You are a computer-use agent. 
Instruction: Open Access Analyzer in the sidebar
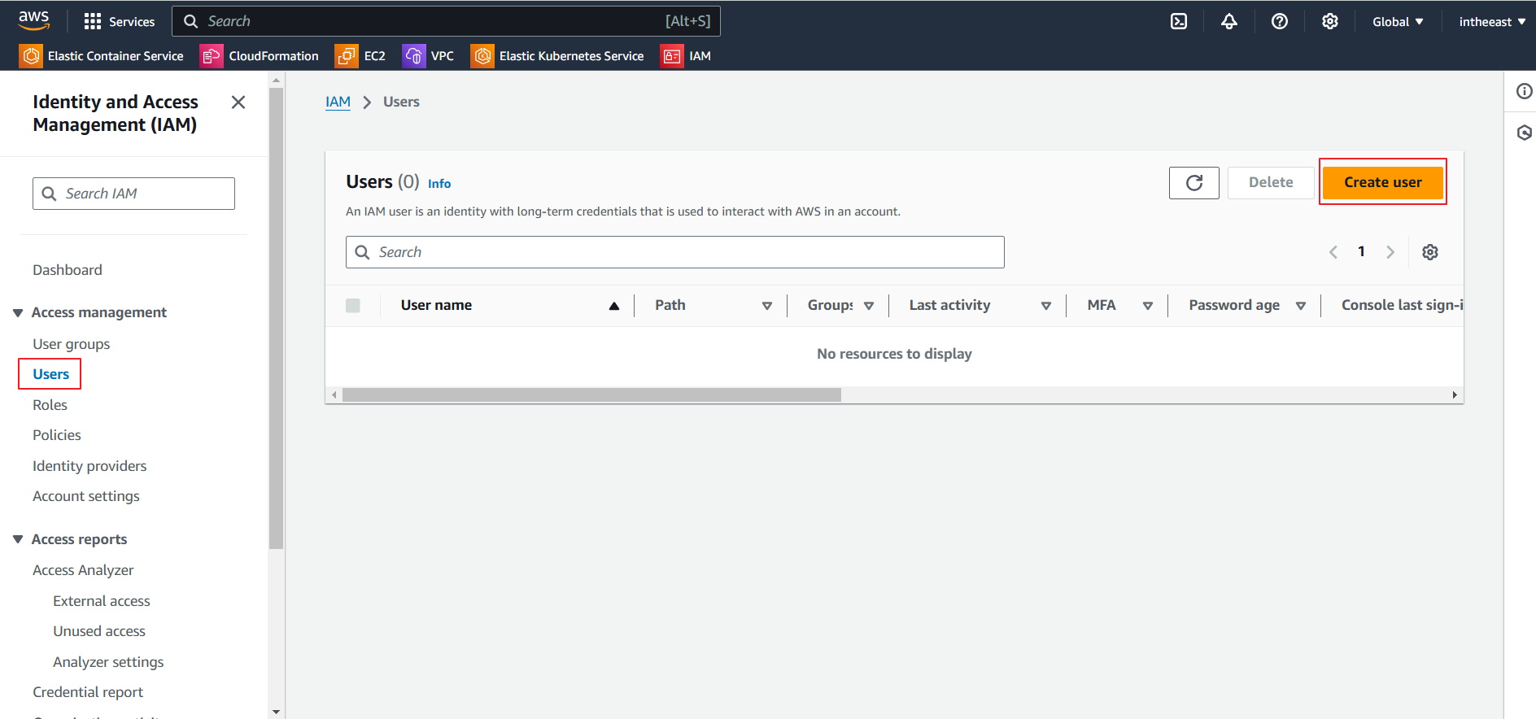pyautogui.click(x=83, y=570)
